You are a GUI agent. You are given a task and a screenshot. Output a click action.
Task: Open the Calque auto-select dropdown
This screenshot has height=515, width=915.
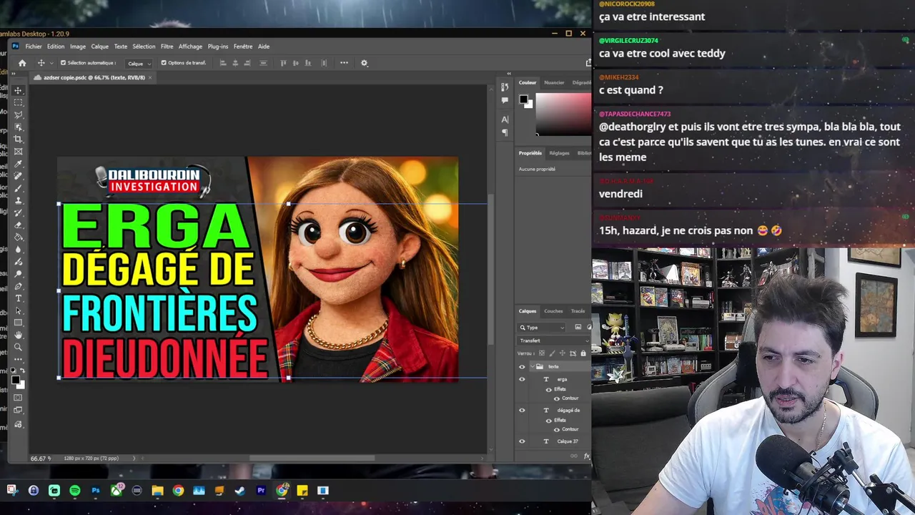point(138,63)
